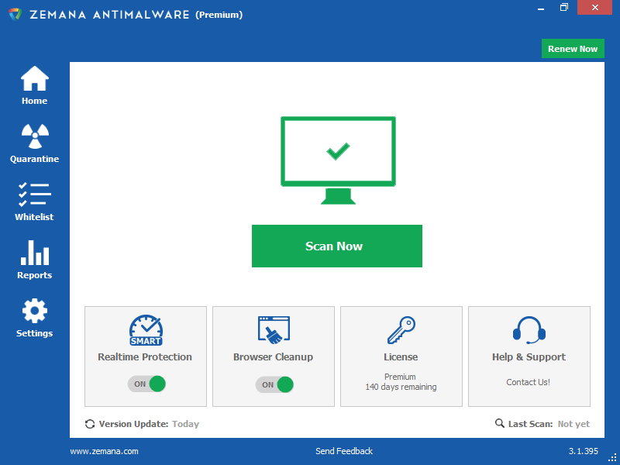Click the Realtime Protection smart gauge icon

[x=145, y=330]
